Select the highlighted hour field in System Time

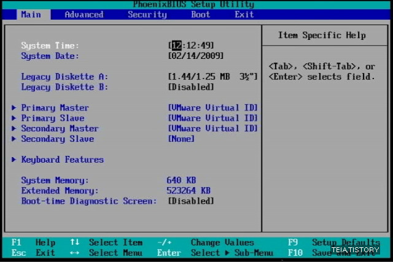coord(177,45)
